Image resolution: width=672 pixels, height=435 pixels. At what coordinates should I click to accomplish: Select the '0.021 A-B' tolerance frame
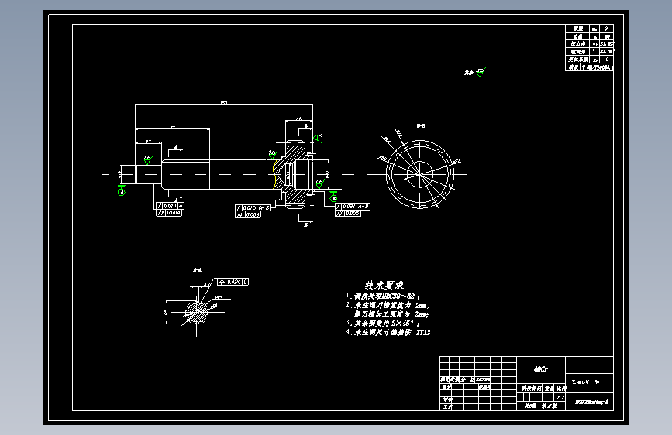(x=353, y=207)
